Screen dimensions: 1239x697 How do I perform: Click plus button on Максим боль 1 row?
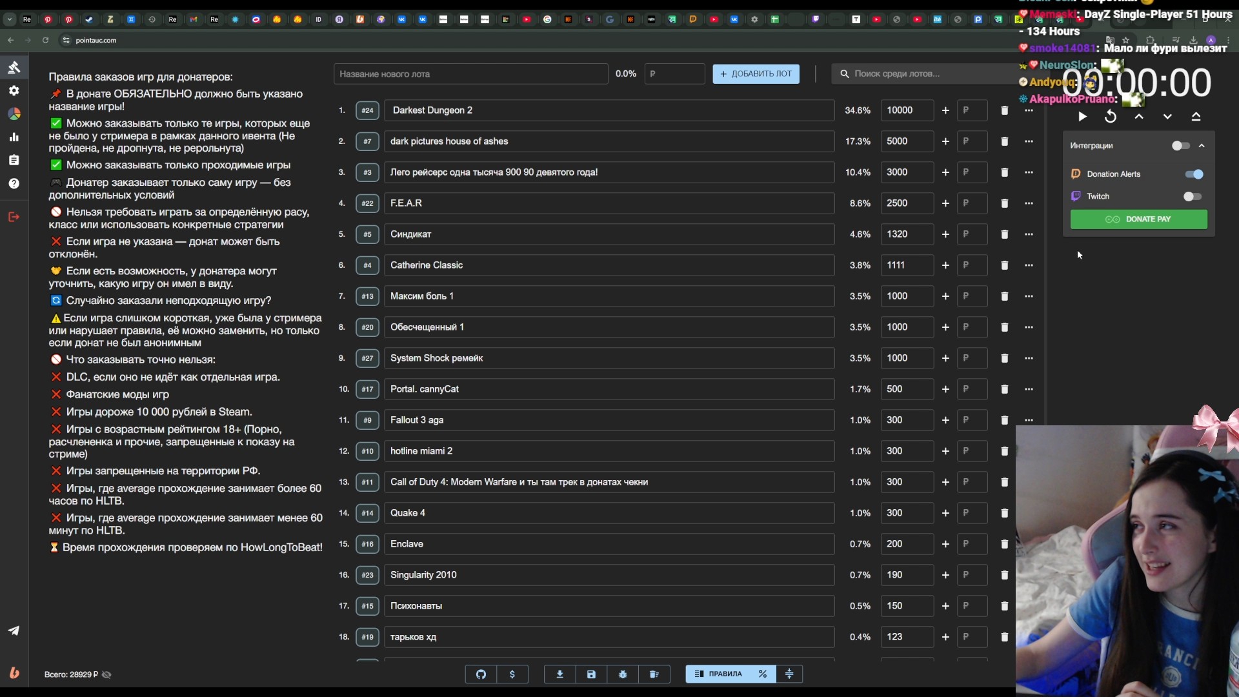[x=945, y=296]
